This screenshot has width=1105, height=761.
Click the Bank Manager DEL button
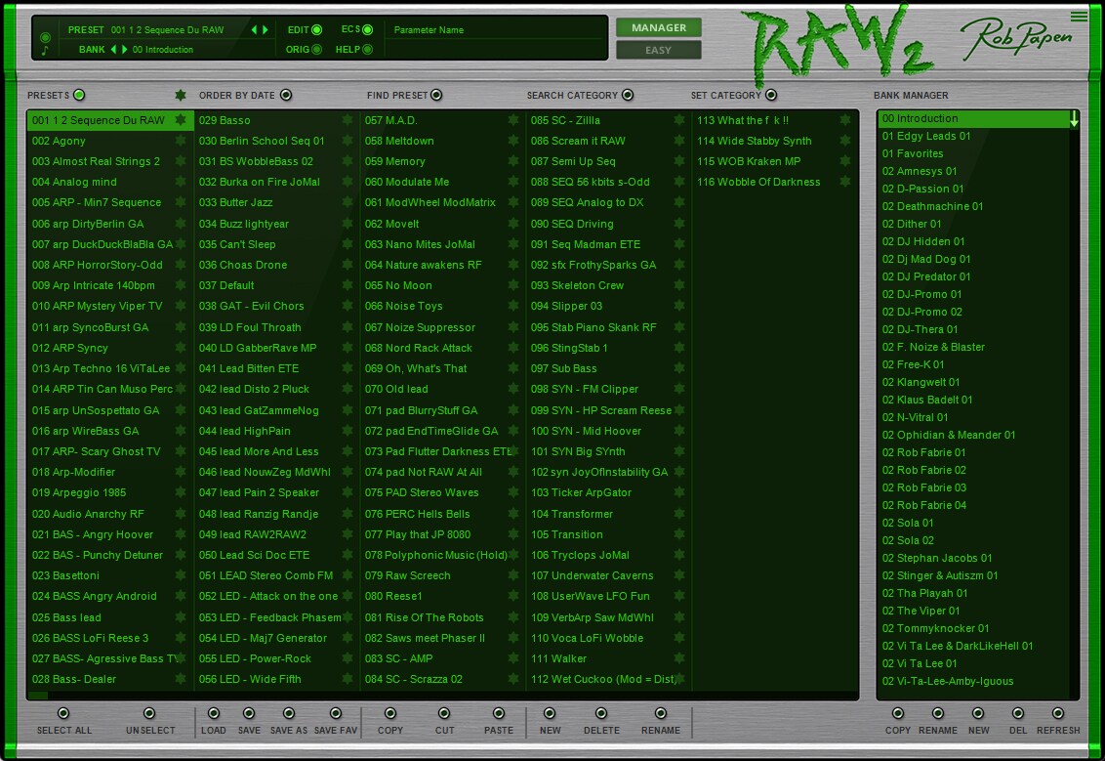point(1017,713)
